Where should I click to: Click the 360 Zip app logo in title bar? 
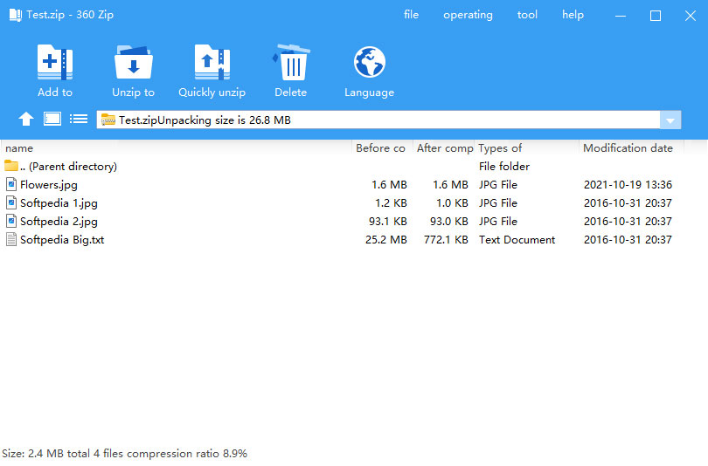point(16,15)
